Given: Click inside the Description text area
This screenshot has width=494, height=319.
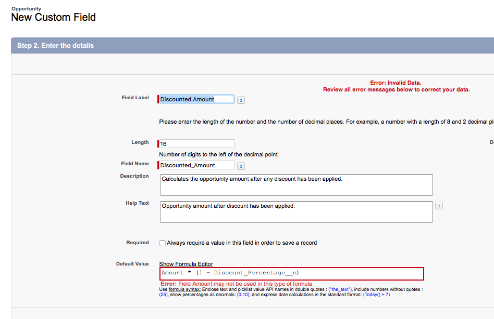Looking at the screenshot, I should [296, 185].
